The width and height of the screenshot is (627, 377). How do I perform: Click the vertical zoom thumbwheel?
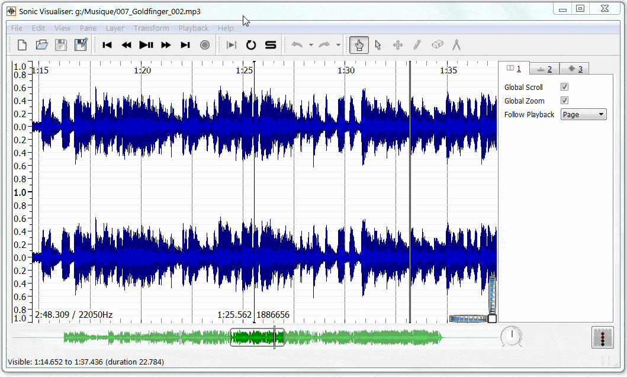pos(492,295)
